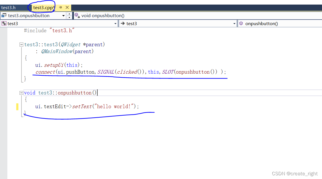Click the setupUi call in the code
The height and width of the screenshot is (179, 322).
(54, 65)
